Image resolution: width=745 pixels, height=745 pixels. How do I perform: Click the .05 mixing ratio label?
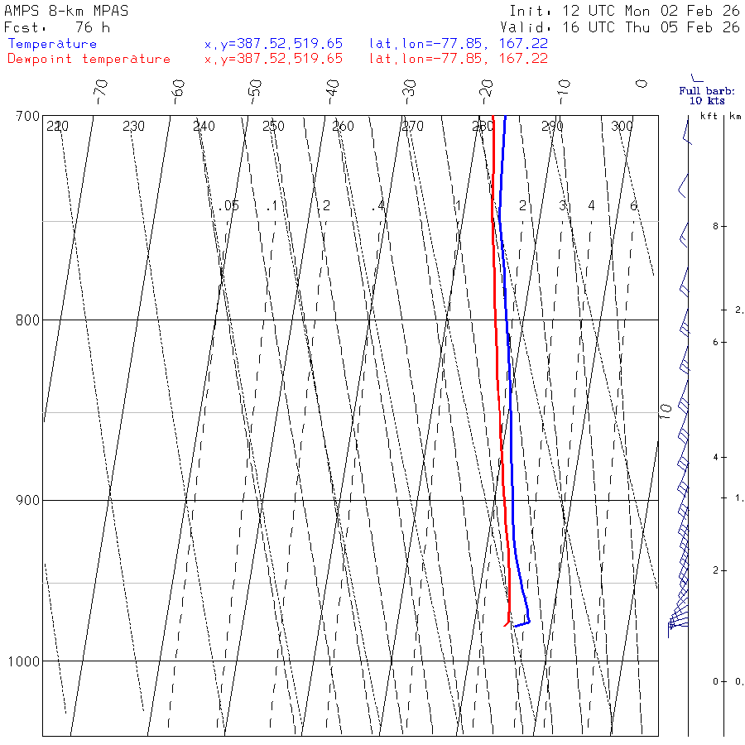click(229, 206)
